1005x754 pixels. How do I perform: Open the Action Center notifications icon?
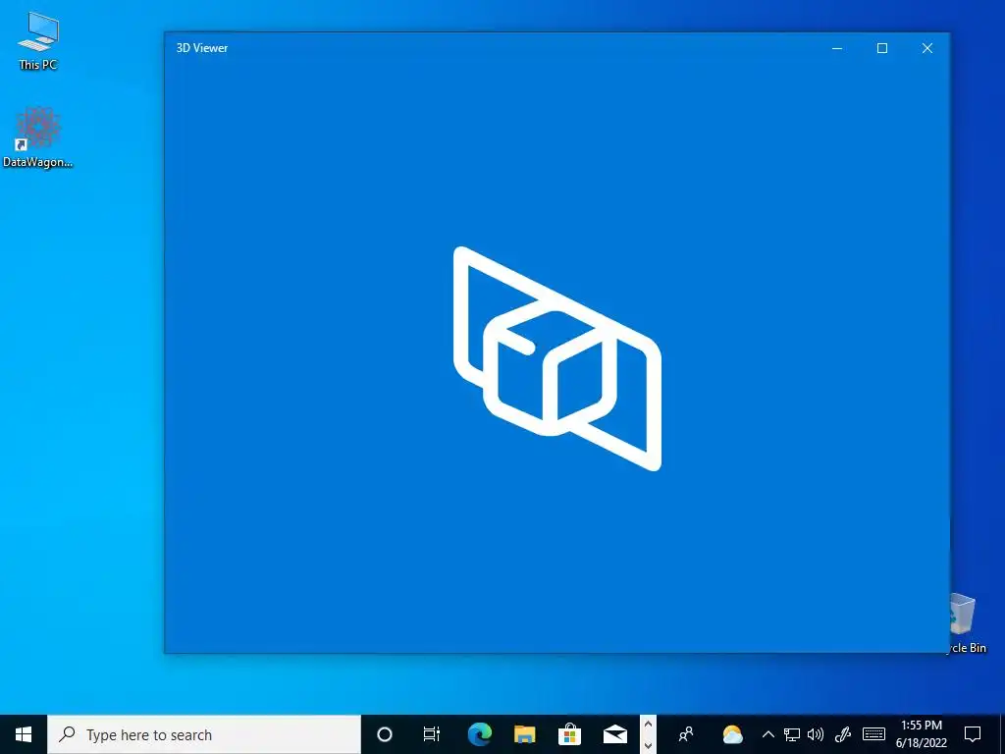973,734
